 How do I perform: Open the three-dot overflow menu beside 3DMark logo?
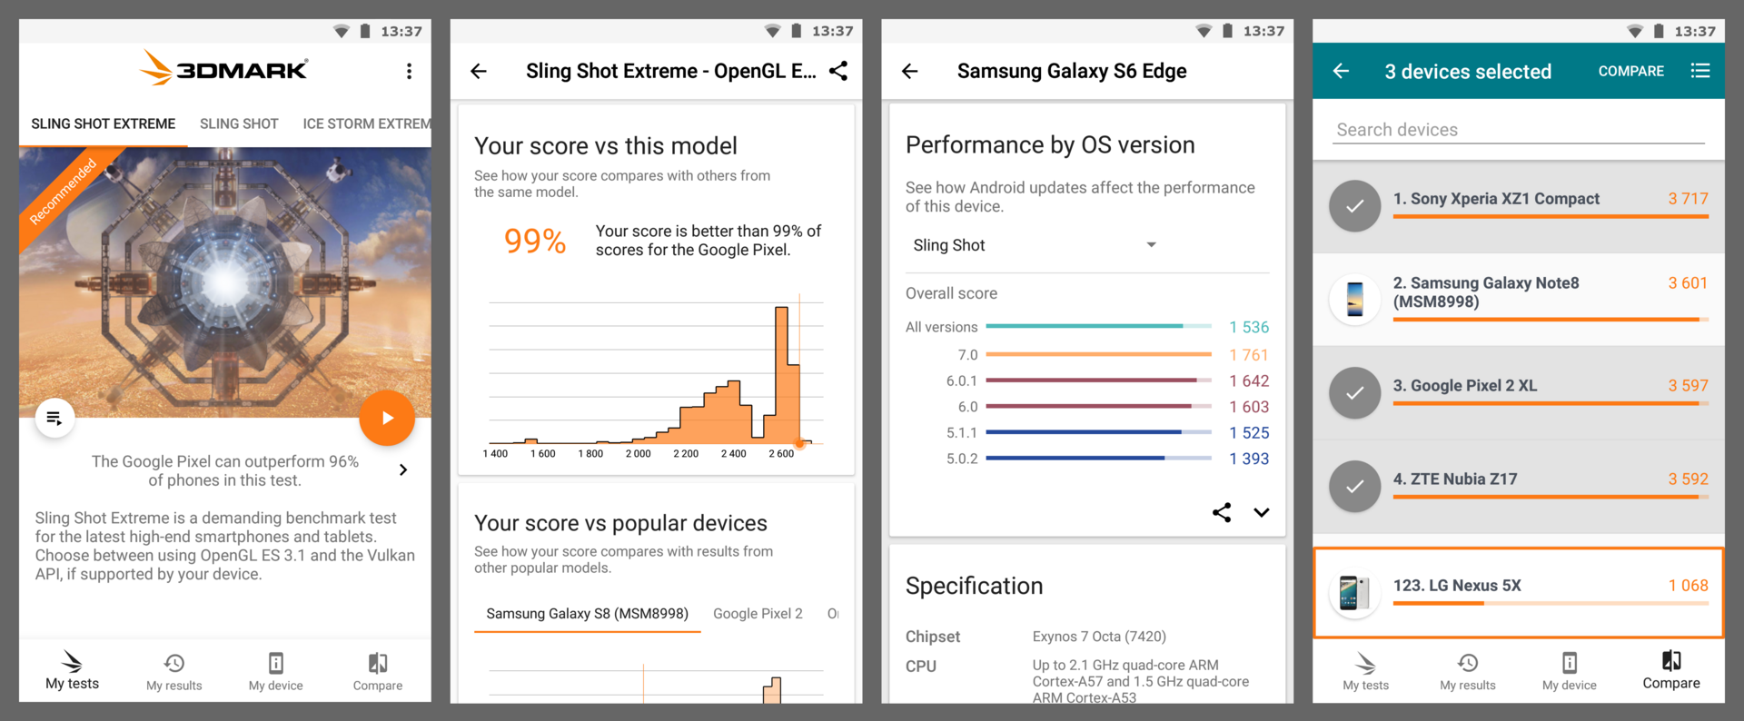tap(409, 71)
